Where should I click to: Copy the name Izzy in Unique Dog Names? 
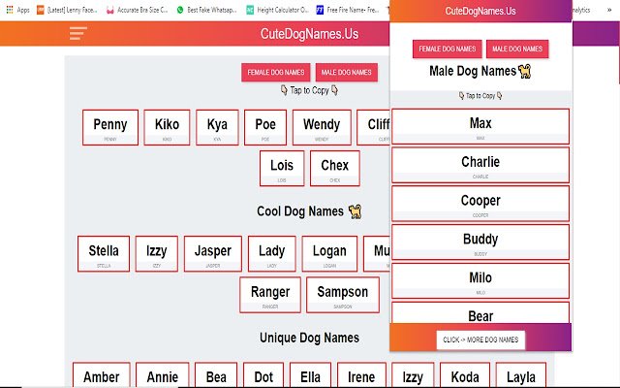413,375
